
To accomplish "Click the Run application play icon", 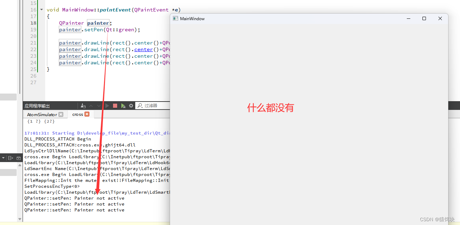I will pos(107,105).
